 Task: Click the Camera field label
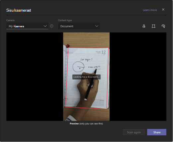(10, 20)
